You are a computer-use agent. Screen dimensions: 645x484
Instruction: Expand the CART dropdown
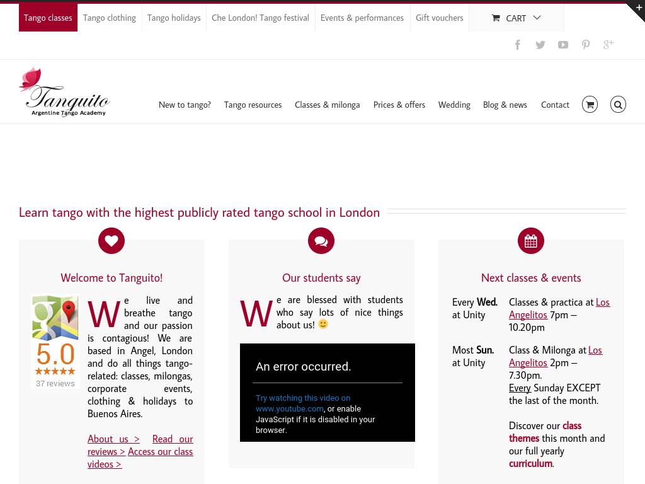(516, 18)
